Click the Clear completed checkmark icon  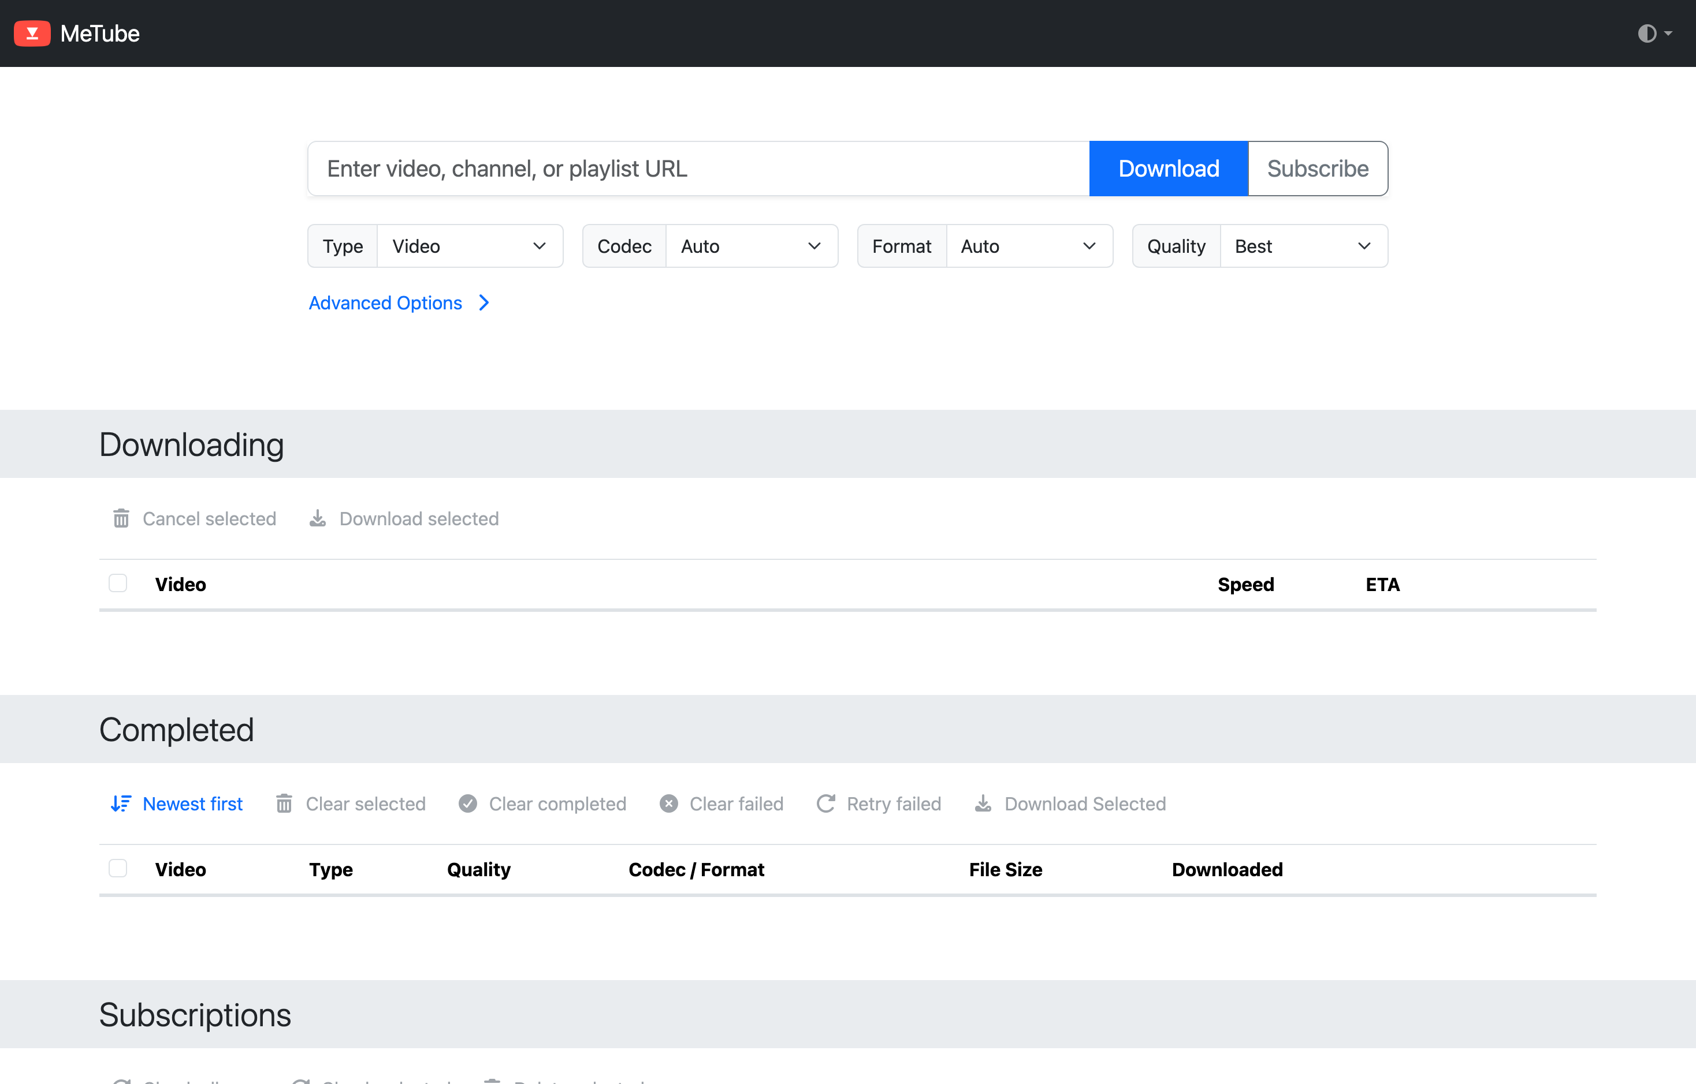pos(468,804)
